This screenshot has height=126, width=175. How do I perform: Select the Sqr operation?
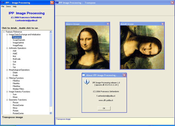(14, 67)
